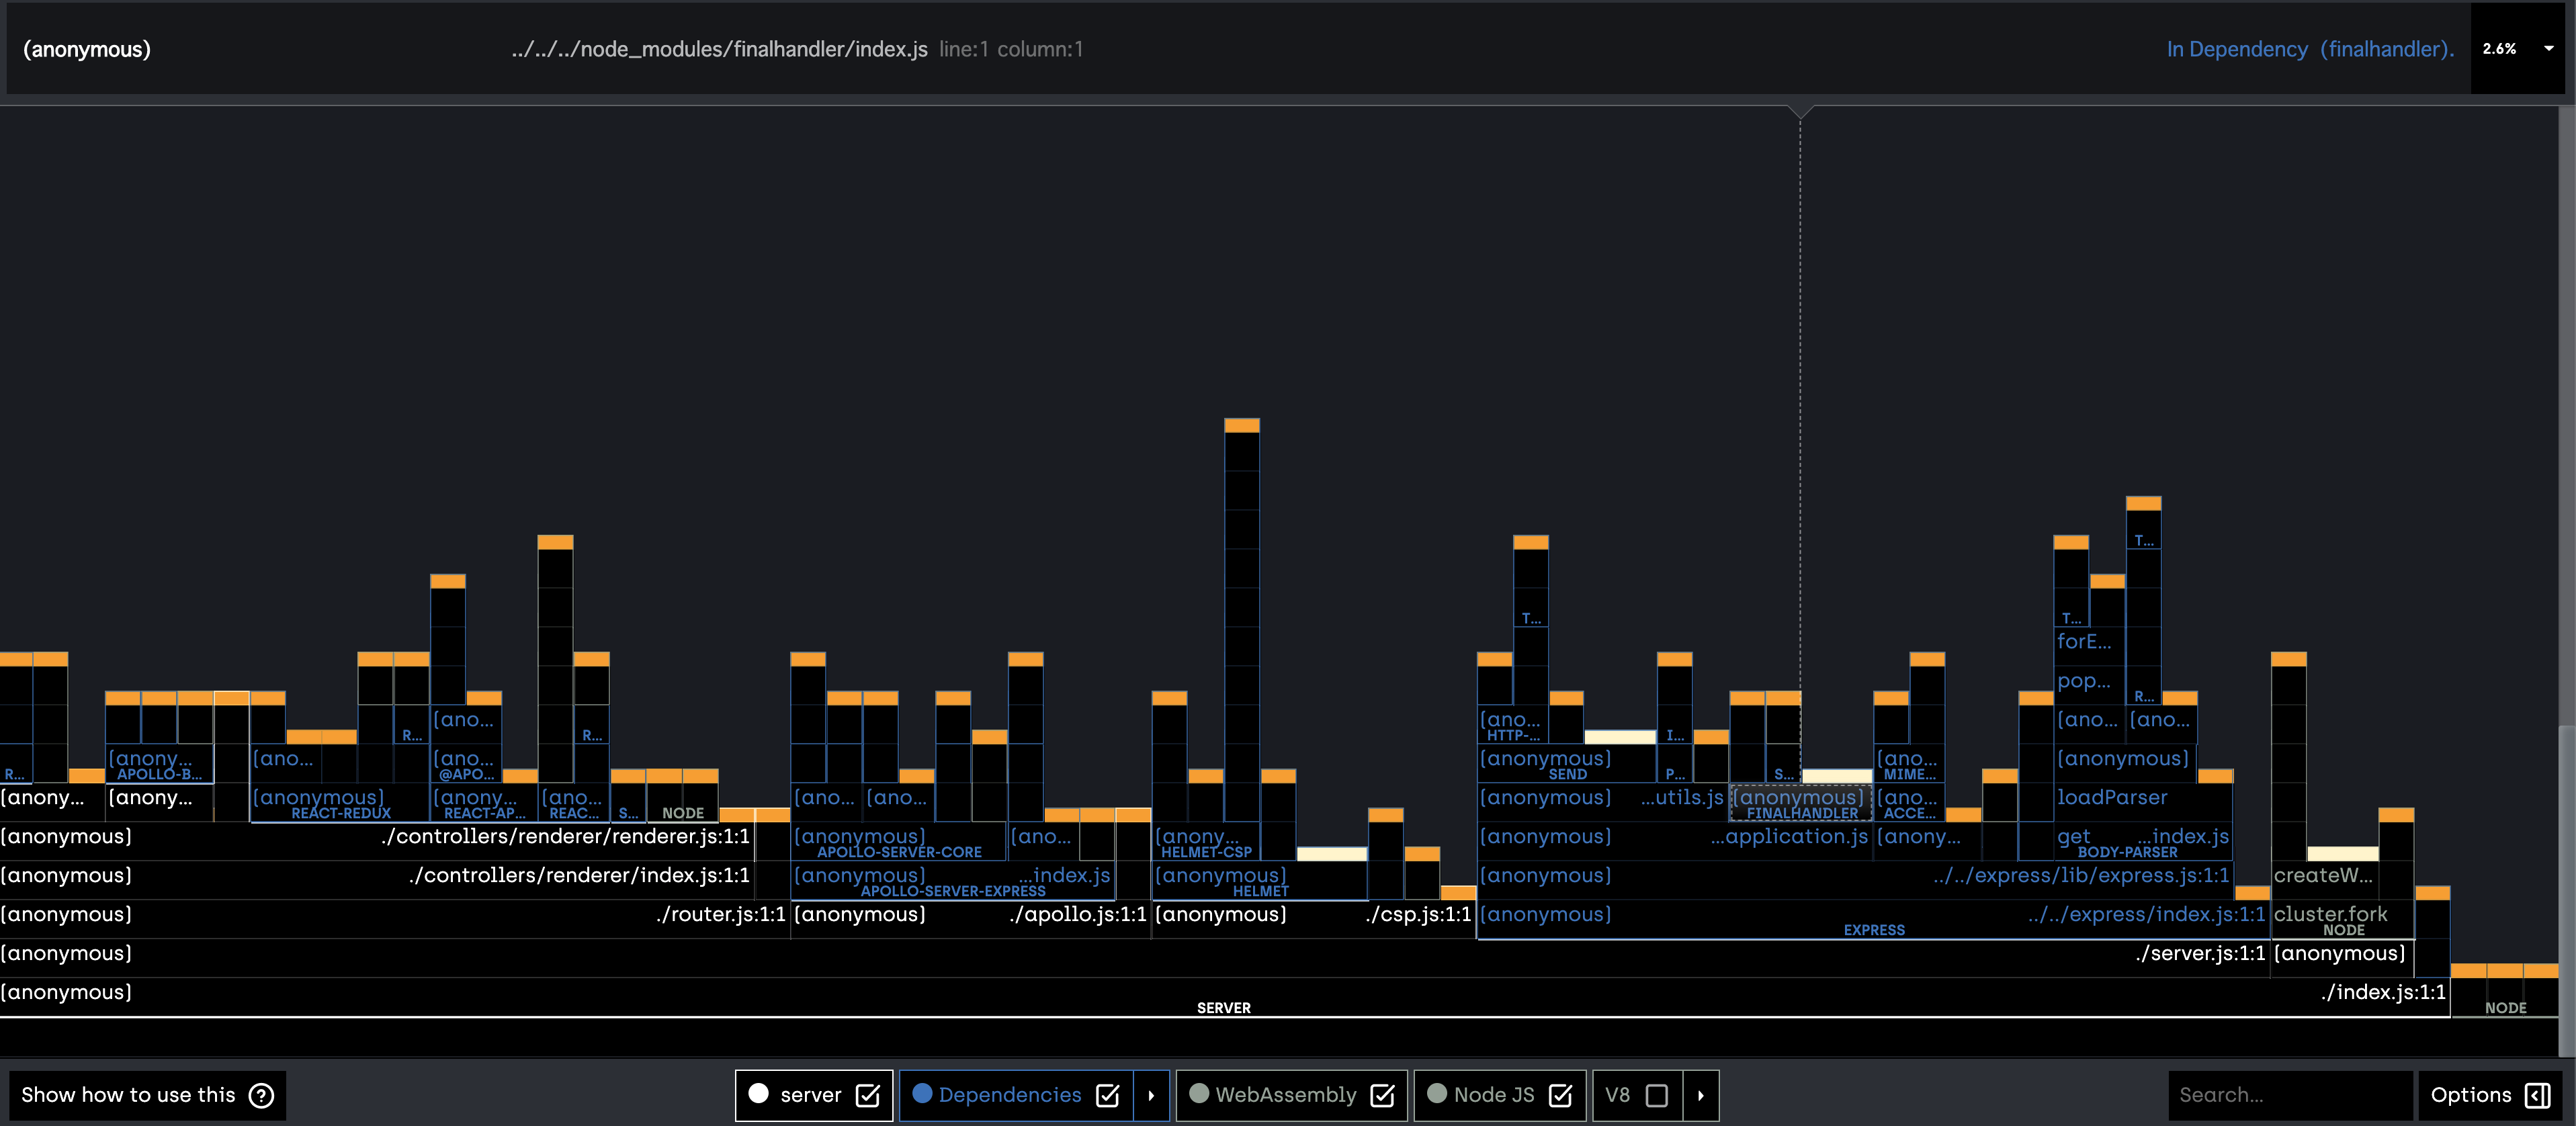Click the In Dependency (finalhandler) link
This screenshot has height=1126, width=2576.
click(2309, 49)
